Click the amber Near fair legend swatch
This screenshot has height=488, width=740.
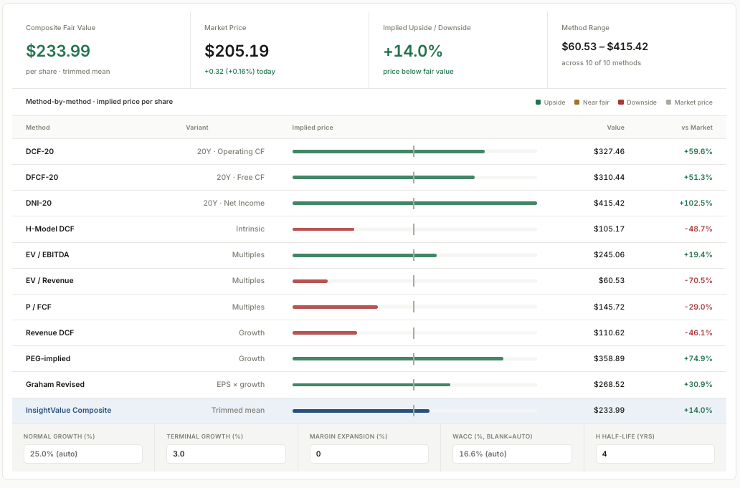click(577, 102)
